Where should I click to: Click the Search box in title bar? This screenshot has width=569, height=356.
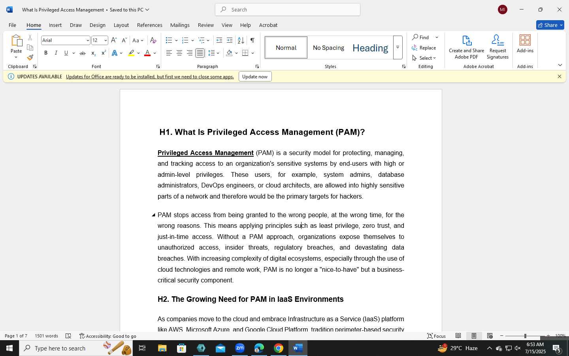288,9
